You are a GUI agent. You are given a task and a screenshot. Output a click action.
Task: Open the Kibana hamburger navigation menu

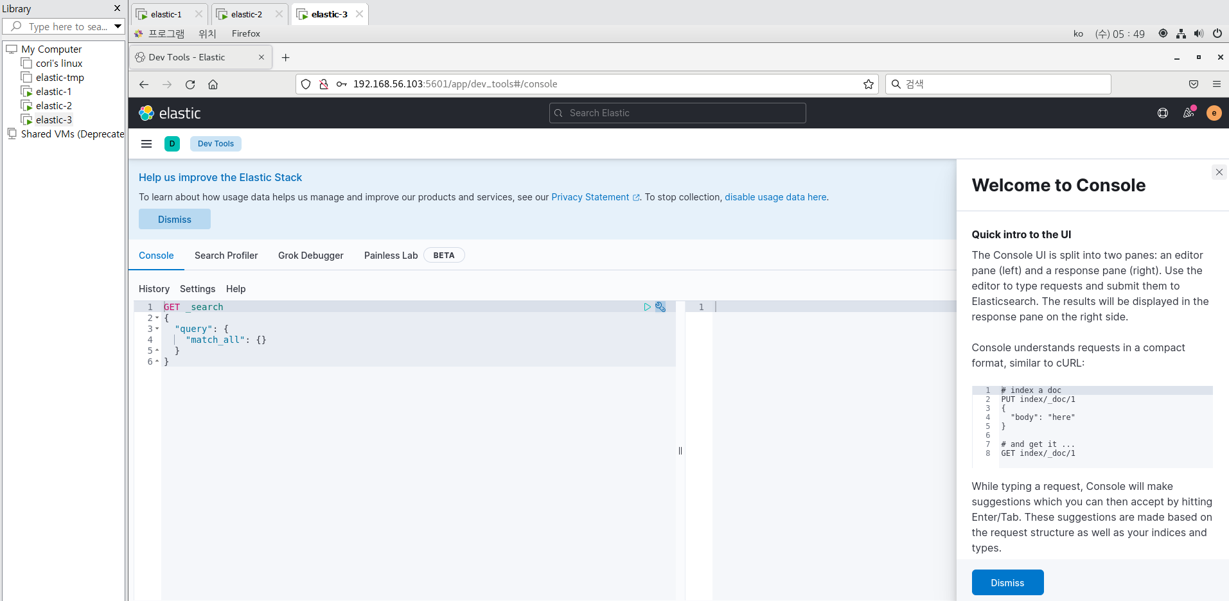click(x=146, y=144)
